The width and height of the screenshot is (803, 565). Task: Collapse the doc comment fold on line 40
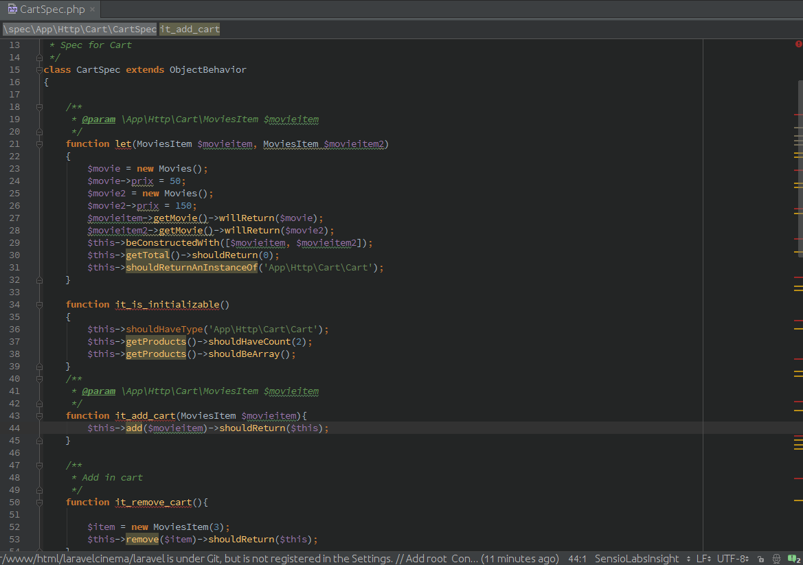coord(39,379)
